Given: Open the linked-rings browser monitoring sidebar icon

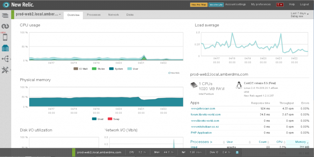Looking at the screenshot, I should (x=5, y=26).
